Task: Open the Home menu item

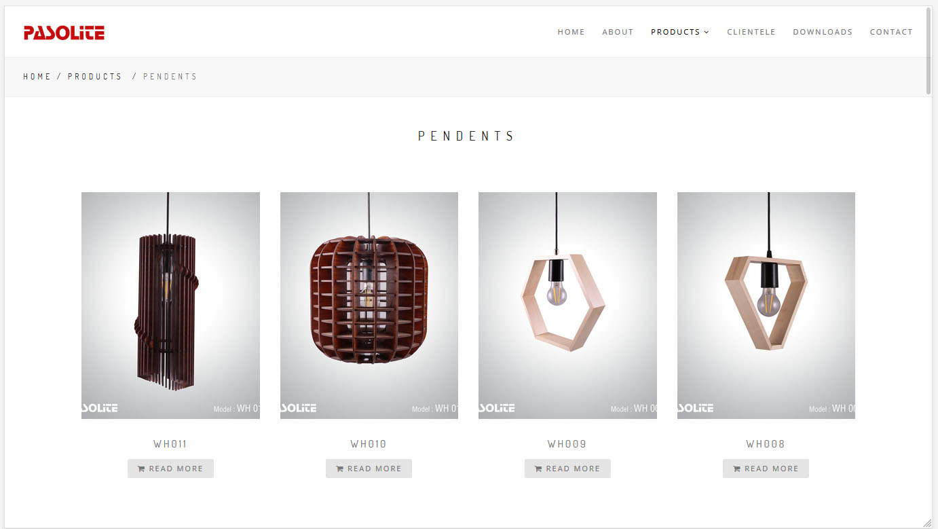Action: 571,32
